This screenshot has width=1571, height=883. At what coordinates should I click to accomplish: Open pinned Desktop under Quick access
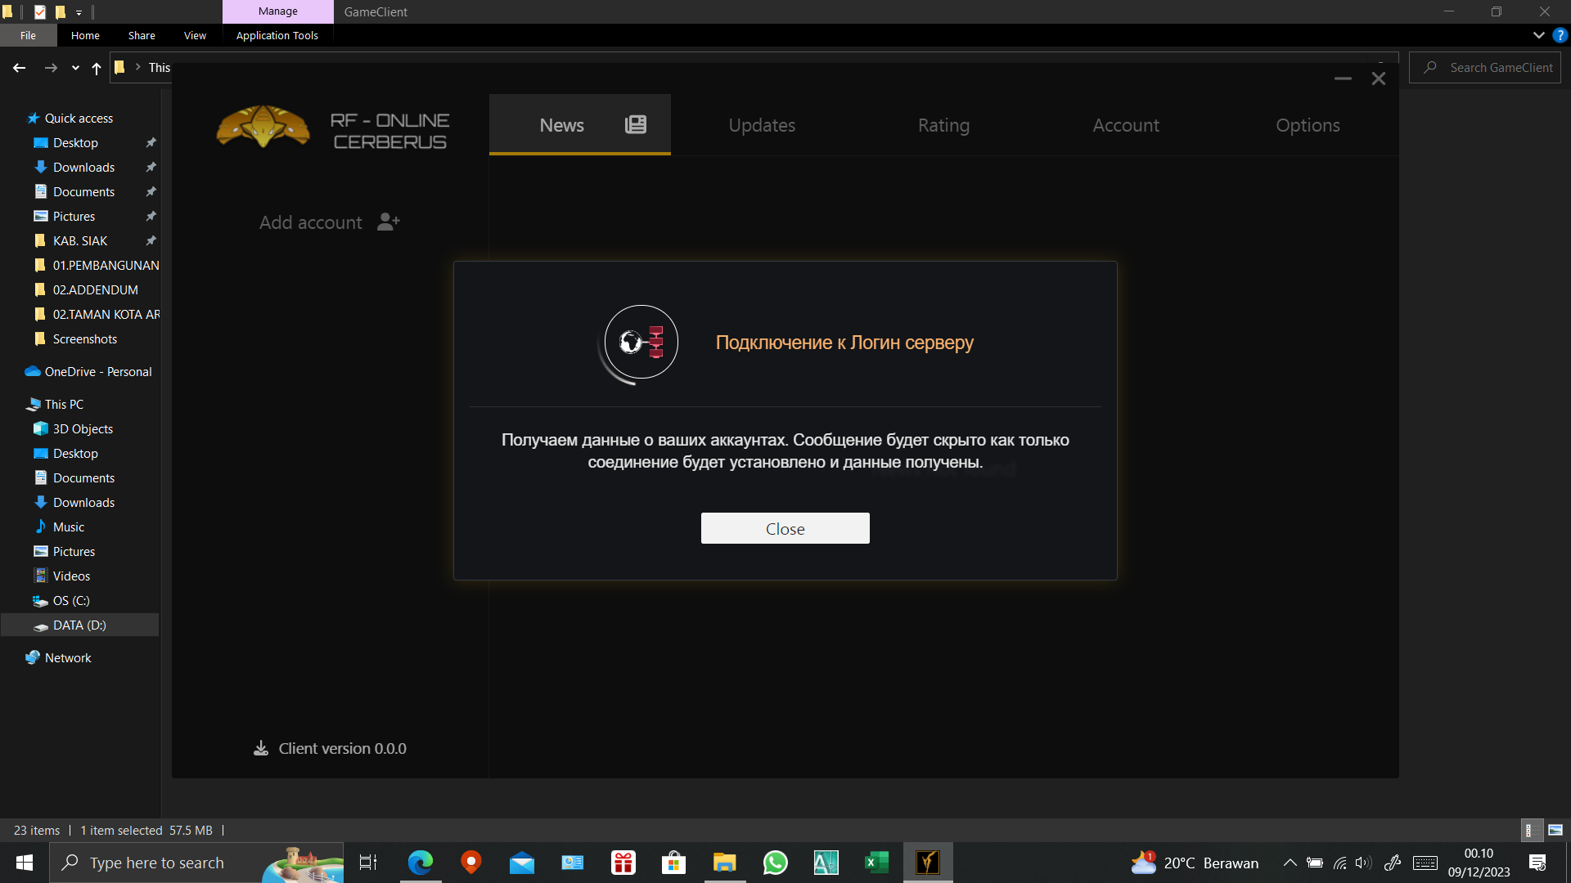coord(75,142)
